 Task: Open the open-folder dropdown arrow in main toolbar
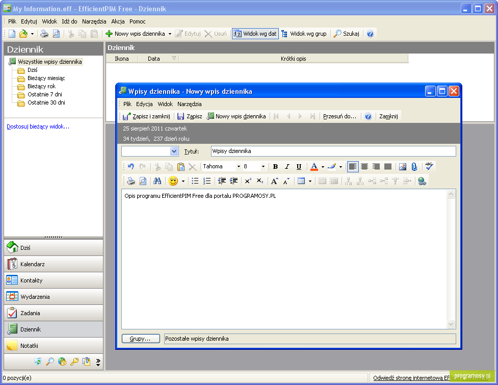tap(32, 34)
